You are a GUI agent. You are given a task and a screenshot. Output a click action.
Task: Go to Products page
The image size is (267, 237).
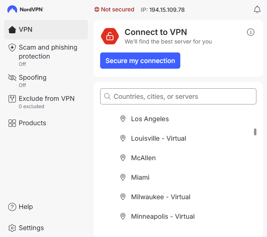46,123
